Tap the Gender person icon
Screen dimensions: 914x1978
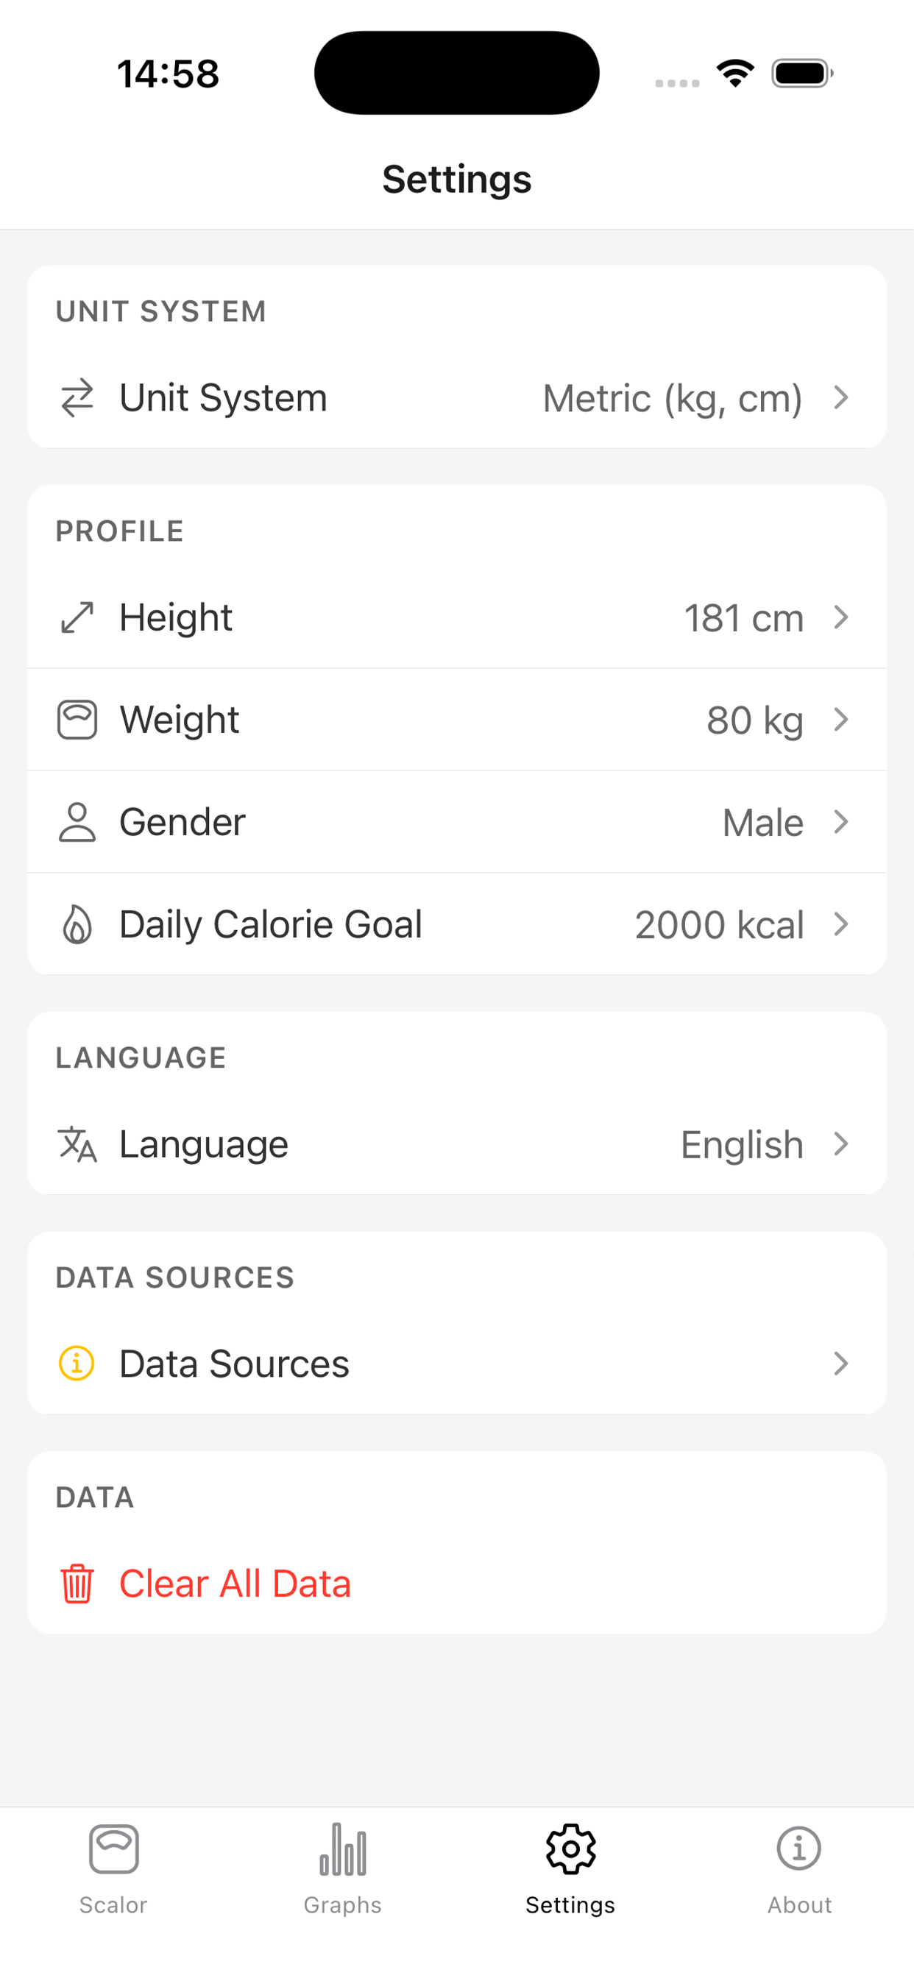77,822
